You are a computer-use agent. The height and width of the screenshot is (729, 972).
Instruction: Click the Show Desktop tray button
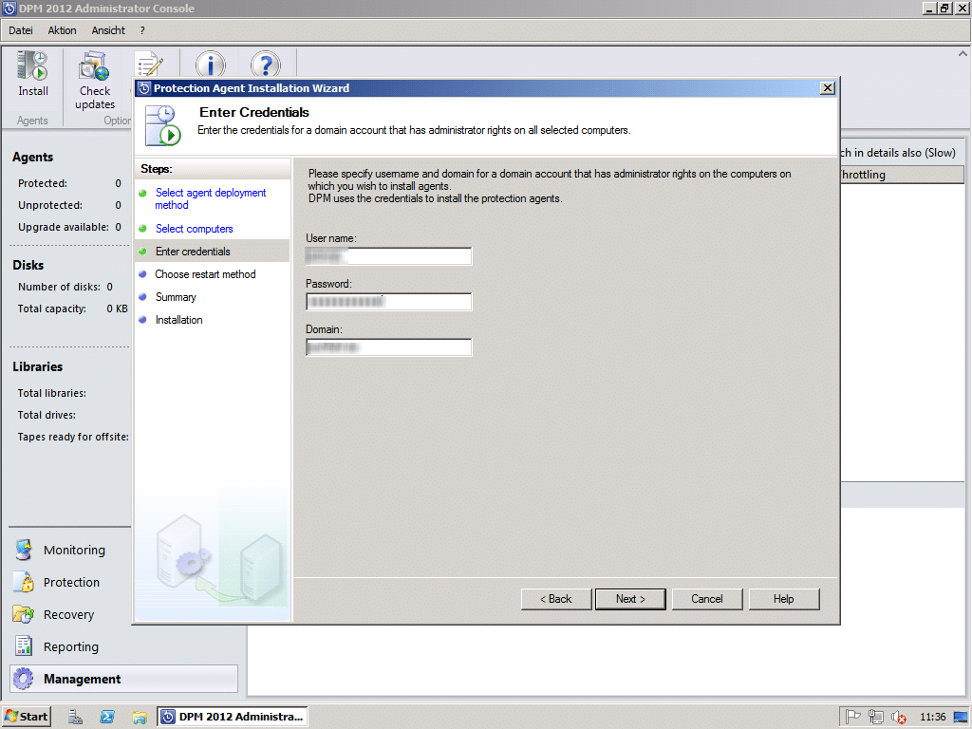[x=961, y=717]
